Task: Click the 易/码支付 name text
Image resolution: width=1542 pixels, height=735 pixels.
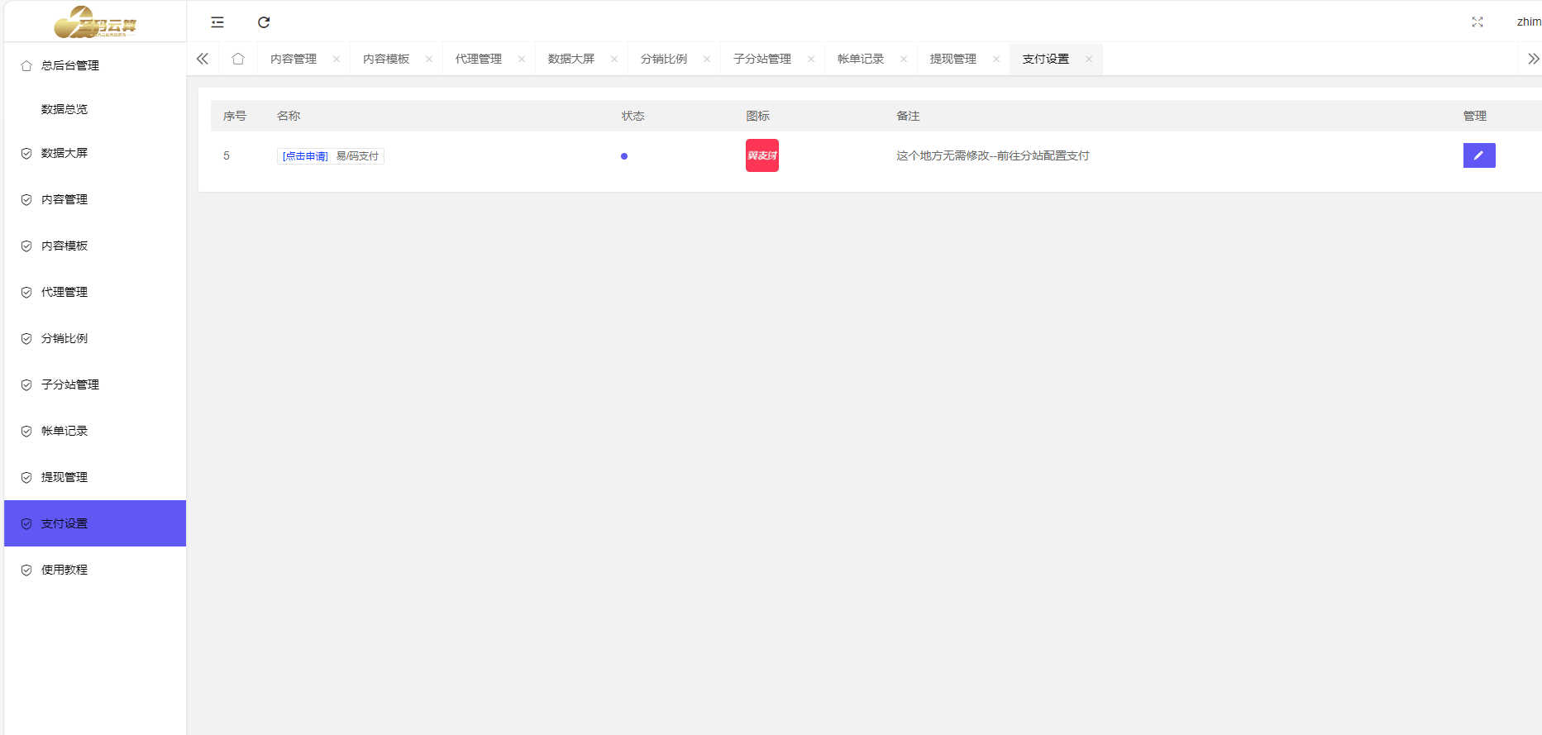Action: point(357,156)
